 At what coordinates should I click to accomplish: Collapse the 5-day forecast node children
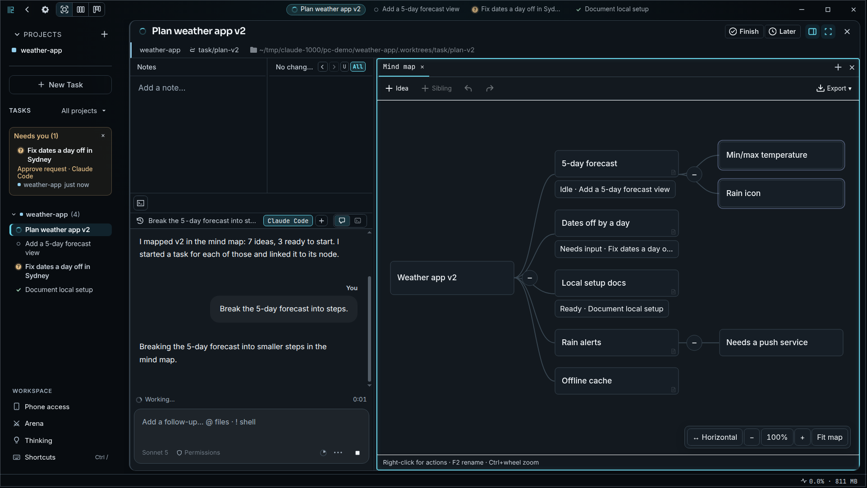tap(694, 174)
